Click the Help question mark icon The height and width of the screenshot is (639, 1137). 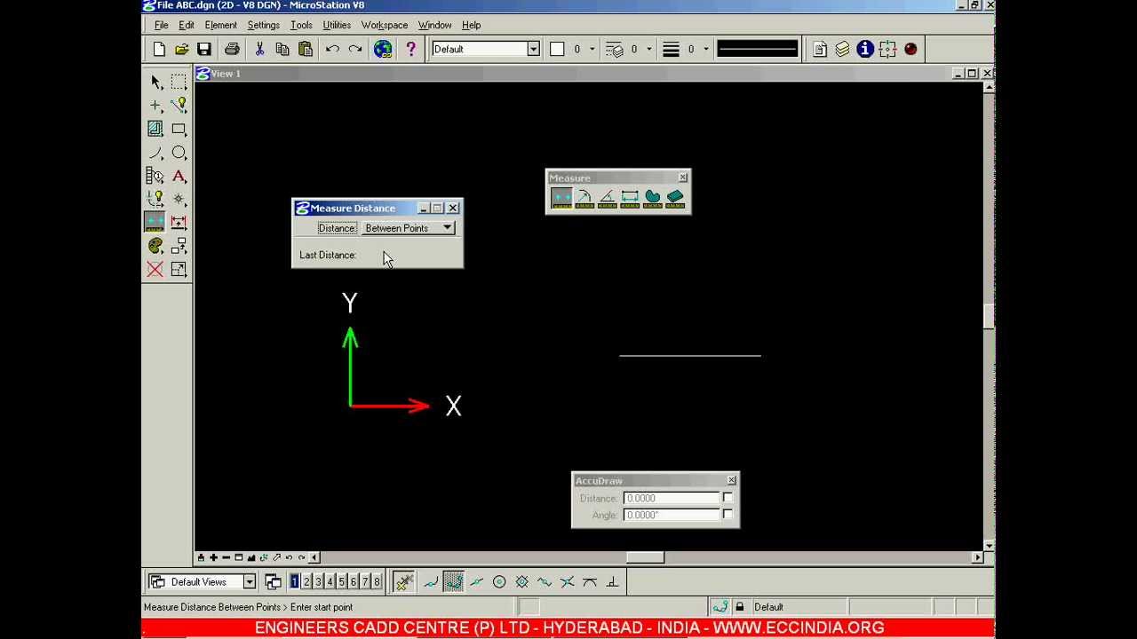(x=410, y=49)
